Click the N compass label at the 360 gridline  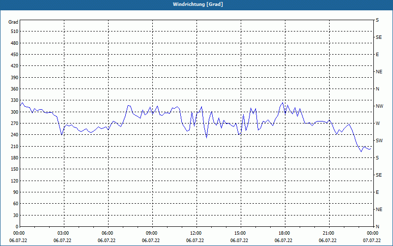point(377,89)
